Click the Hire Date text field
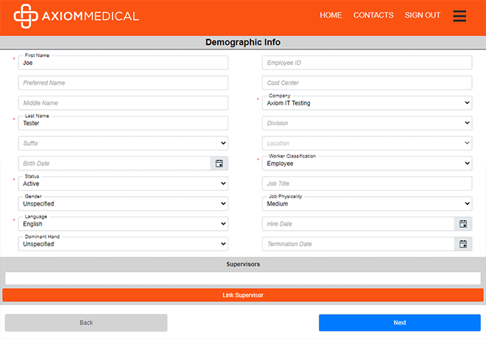Viewport: 486px width, 339px height. click(358, 224)
